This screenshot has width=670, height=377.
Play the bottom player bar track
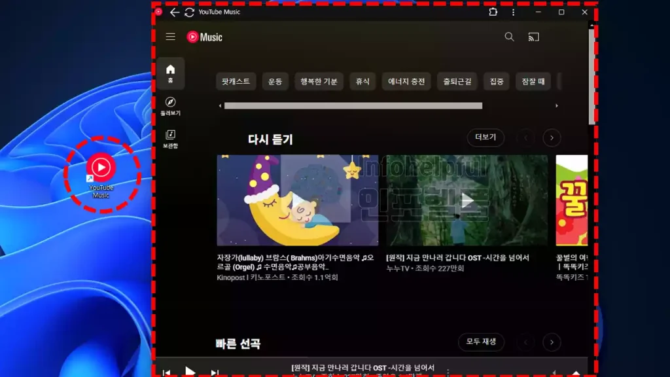pos(190,371)
